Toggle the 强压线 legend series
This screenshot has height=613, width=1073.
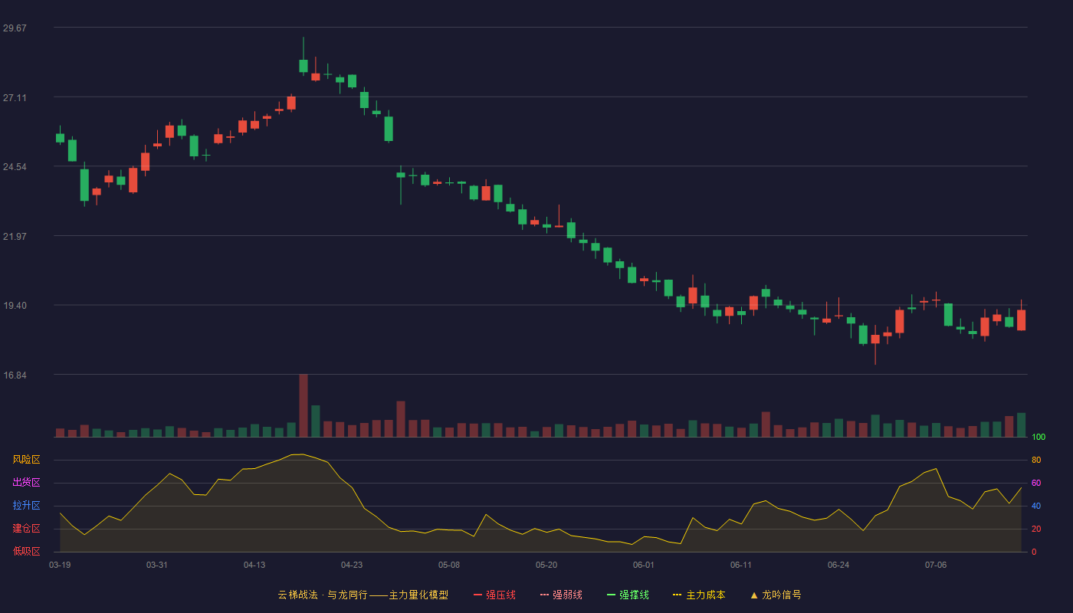494,595
